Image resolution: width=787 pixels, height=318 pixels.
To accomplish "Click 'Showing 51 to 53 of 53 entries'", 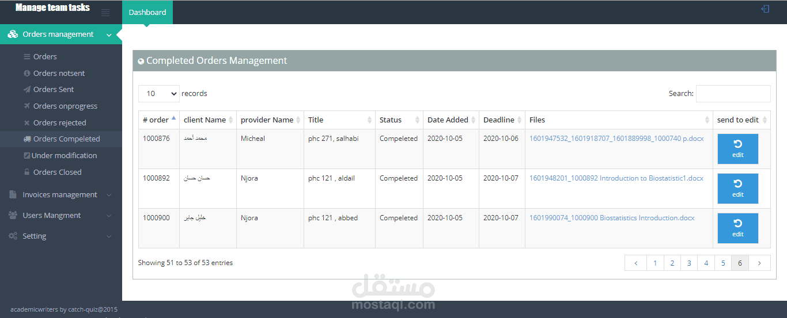I will pos(186,263).
